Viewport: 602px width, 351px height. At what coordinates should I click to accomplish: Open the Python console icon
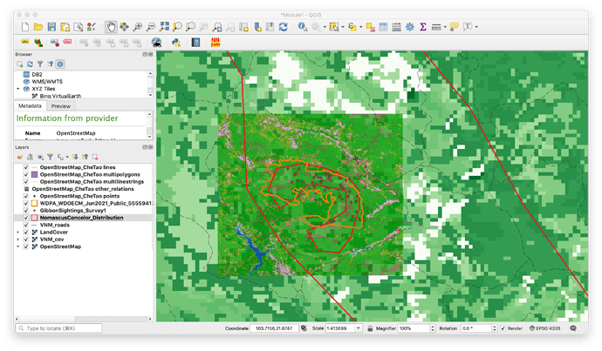tap(176, 43)
